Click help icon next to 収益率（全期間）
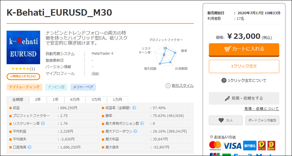The image size is (292, 156). [x=134, y=108]
